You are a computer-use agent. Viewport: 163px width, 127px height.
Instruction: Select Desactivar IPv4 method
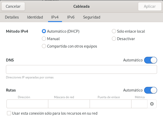pos(114,39)
